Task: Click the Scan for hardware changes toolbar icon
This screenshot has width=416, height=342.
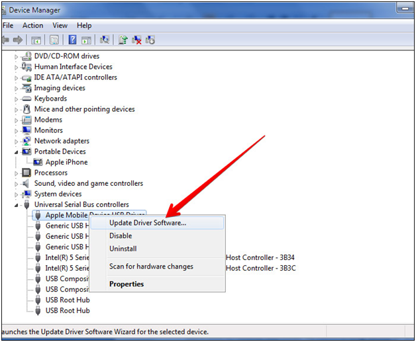Action: pos(104,40)
